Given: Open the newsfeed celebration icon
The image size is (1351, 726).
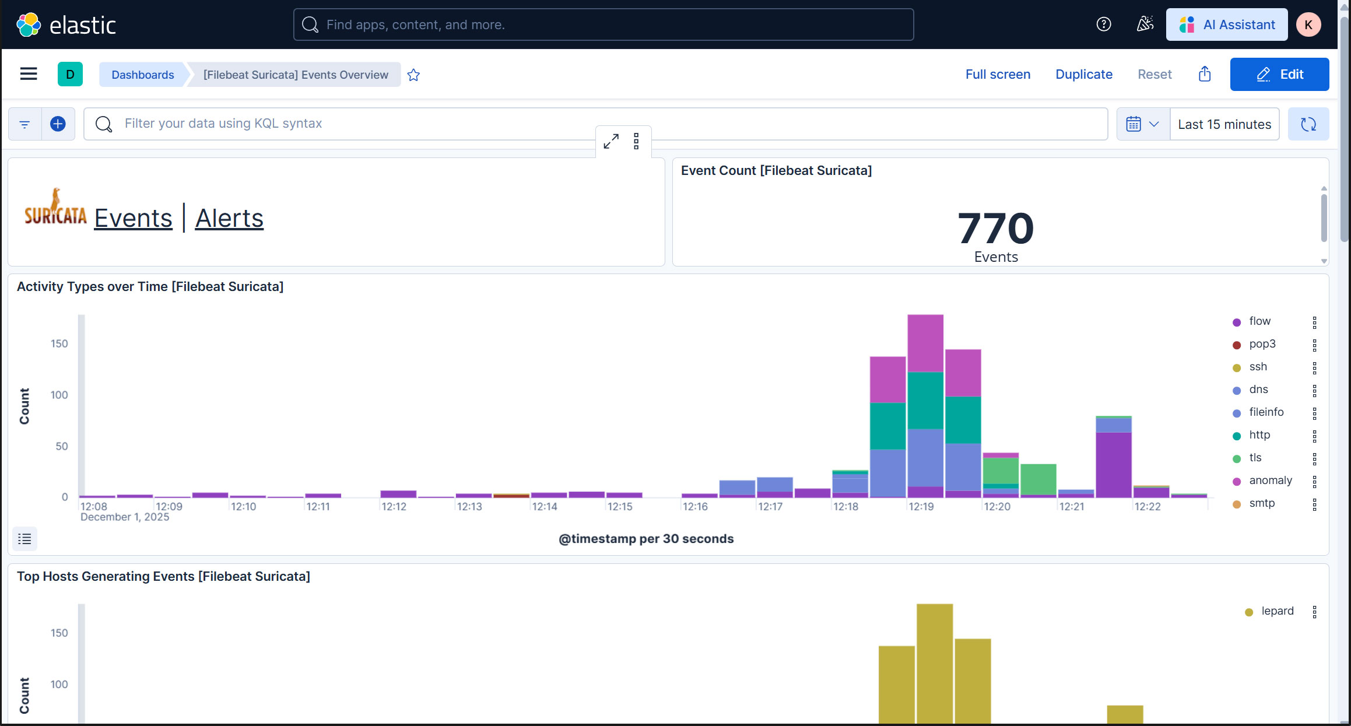Looking at the screenshot, I should tap(1145, 24).
